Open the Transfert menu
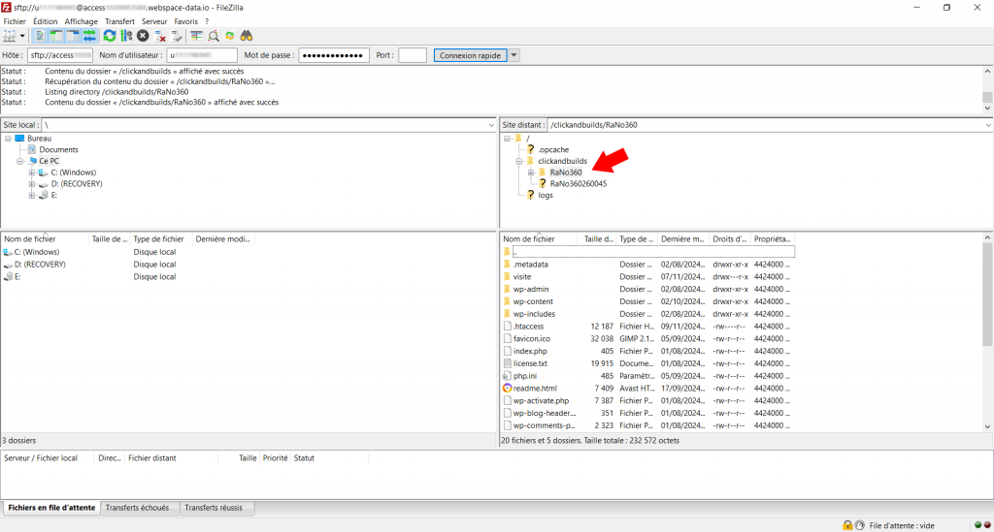The image size is (994, 532). point(119,20)
